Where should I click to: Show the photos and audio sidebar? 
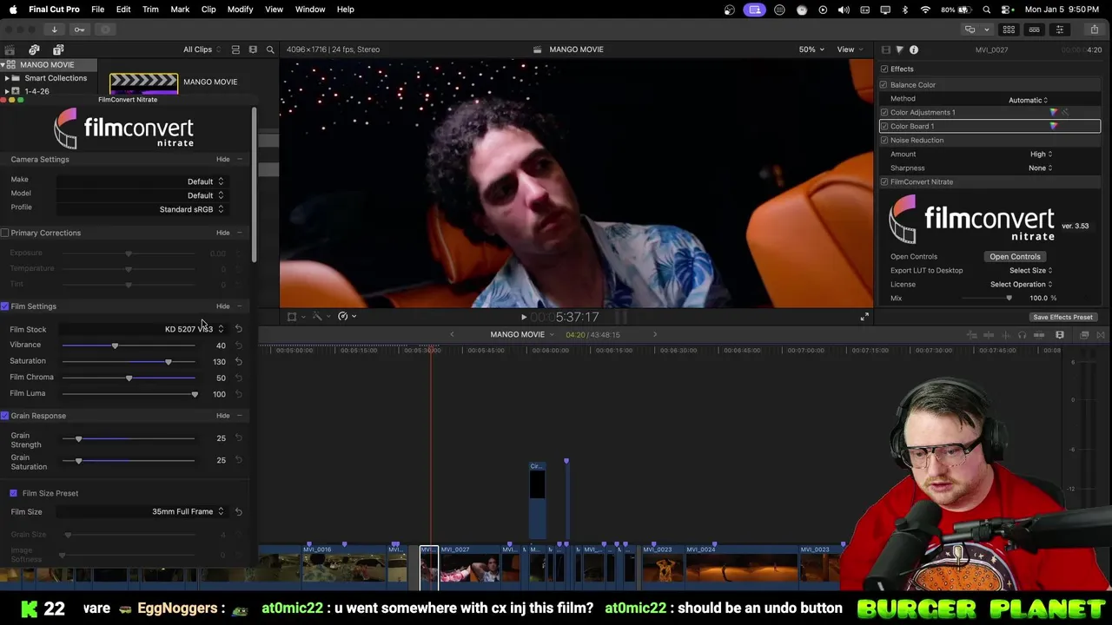(34, 49)
